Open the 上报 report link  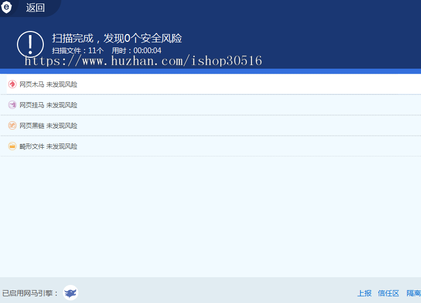click(364, 293)
